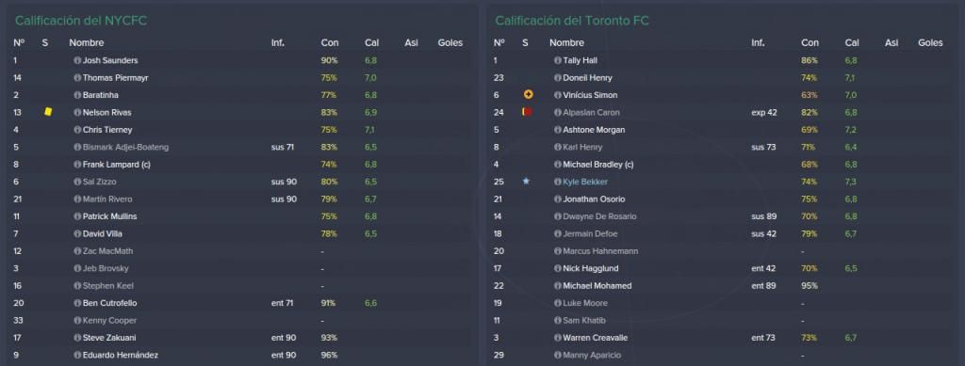Open Jonathan Osorio's player profile
The width and height of the screenshot is (965, 366).
pyautogui.click(x=594, y=199)
